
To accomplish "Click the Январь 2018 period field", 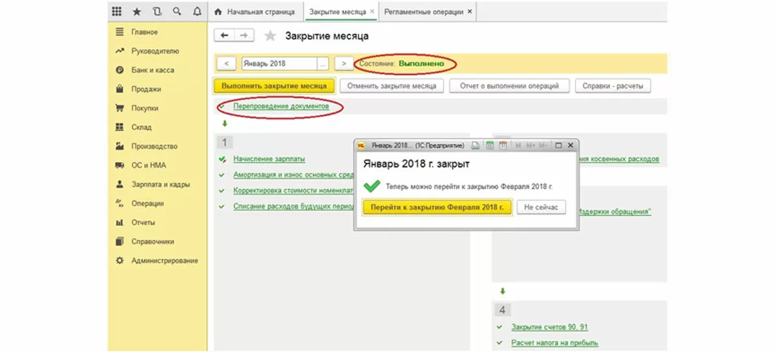I will [279, 63].
